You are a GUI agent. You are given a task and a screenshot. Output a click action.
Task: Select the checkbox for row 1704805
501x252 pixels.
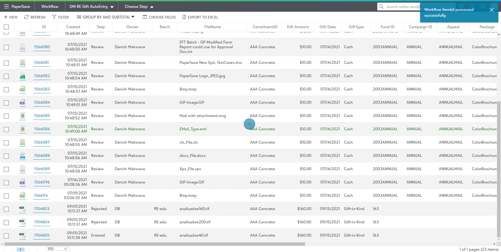[x=6, y=236]
